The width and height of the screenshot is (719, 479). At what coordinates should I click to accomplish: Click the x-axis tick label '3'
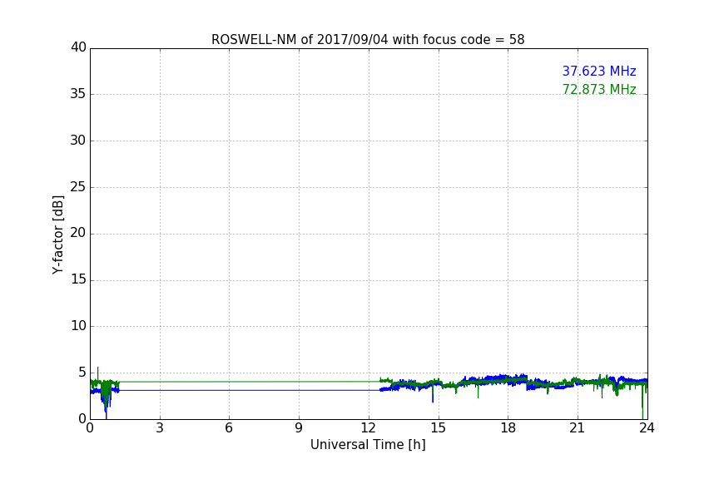160,428
